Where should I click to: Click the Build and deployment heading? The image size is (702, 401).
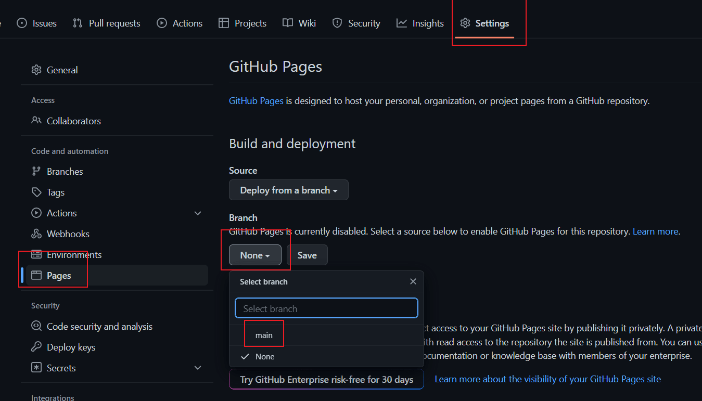click(x=292, y=144)
